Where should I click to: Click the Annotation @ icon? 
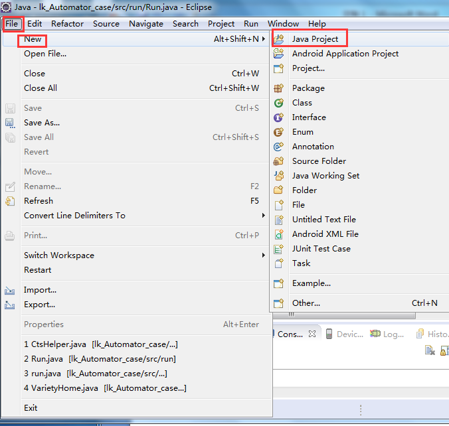click(x=278, y=147)
